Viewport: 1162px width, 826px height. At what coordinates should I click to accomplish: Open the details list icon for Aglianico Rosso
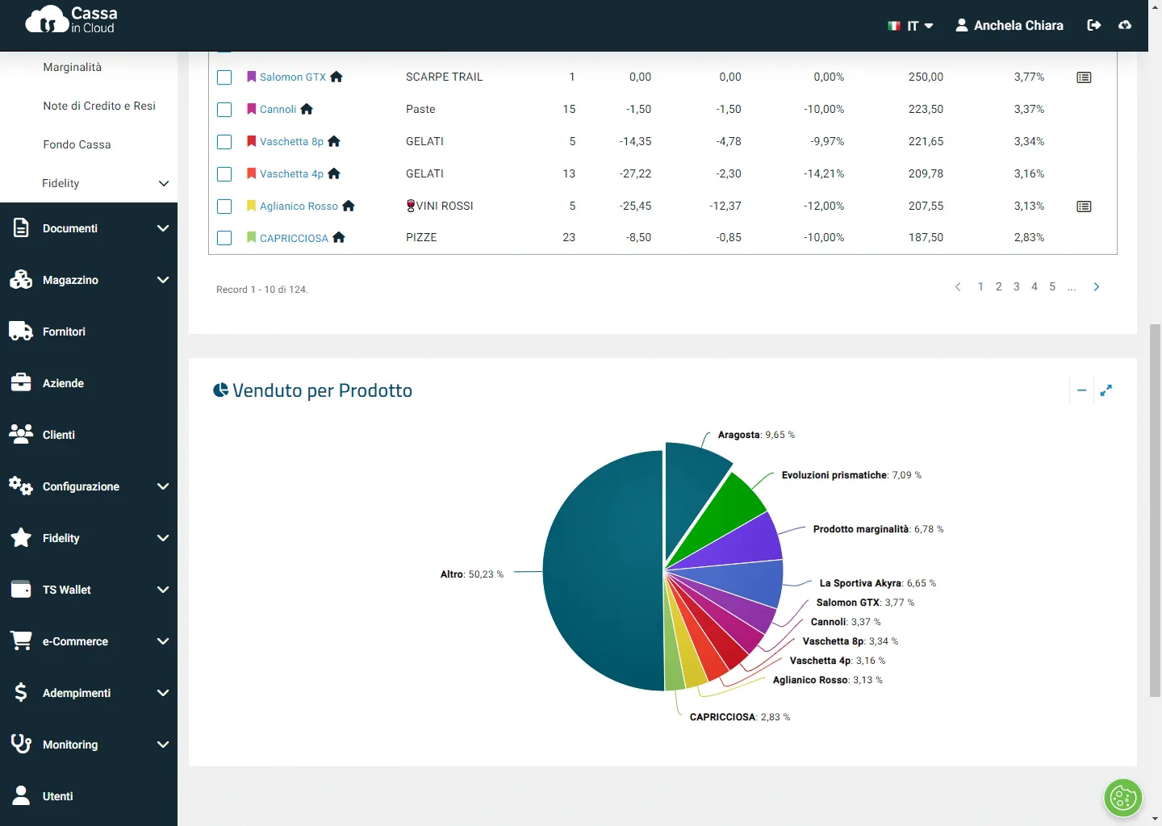(1084, 206)
